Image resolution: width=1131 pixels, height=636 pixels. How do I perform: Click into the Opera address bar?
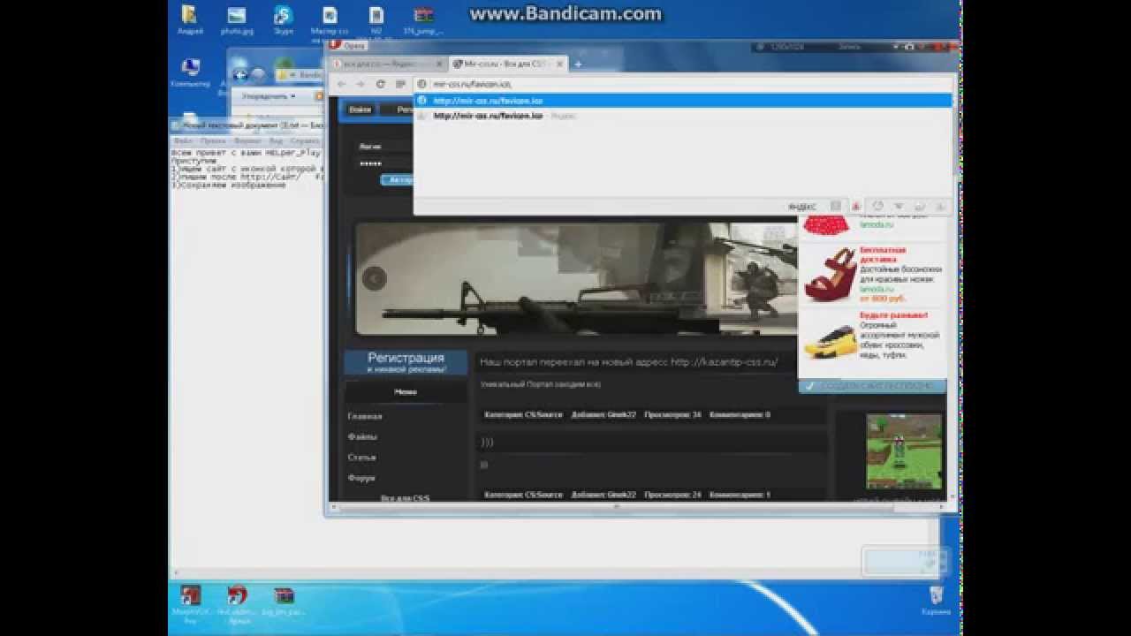coord(684,84)
